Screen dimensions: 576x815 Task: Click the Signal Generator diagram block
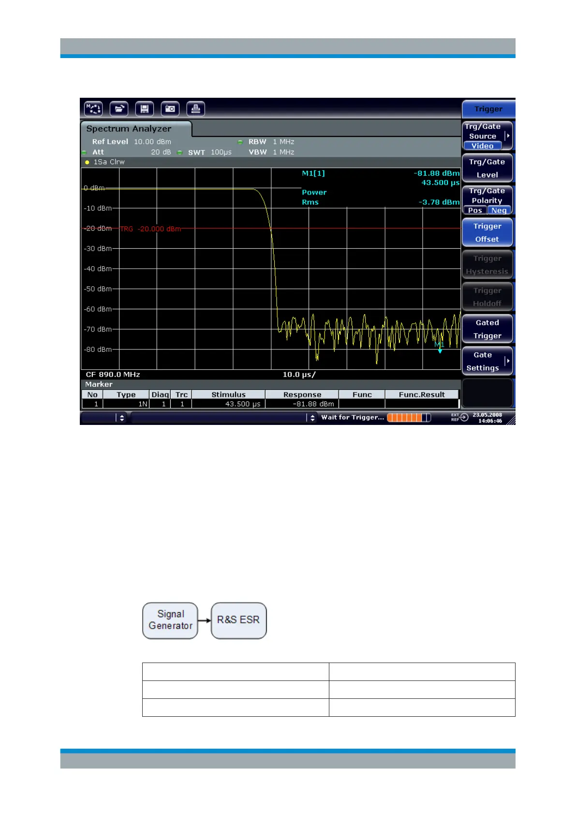170,620
